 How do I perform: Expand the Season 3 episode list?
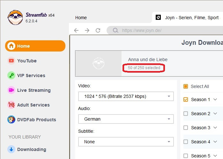tap(215, 128)
